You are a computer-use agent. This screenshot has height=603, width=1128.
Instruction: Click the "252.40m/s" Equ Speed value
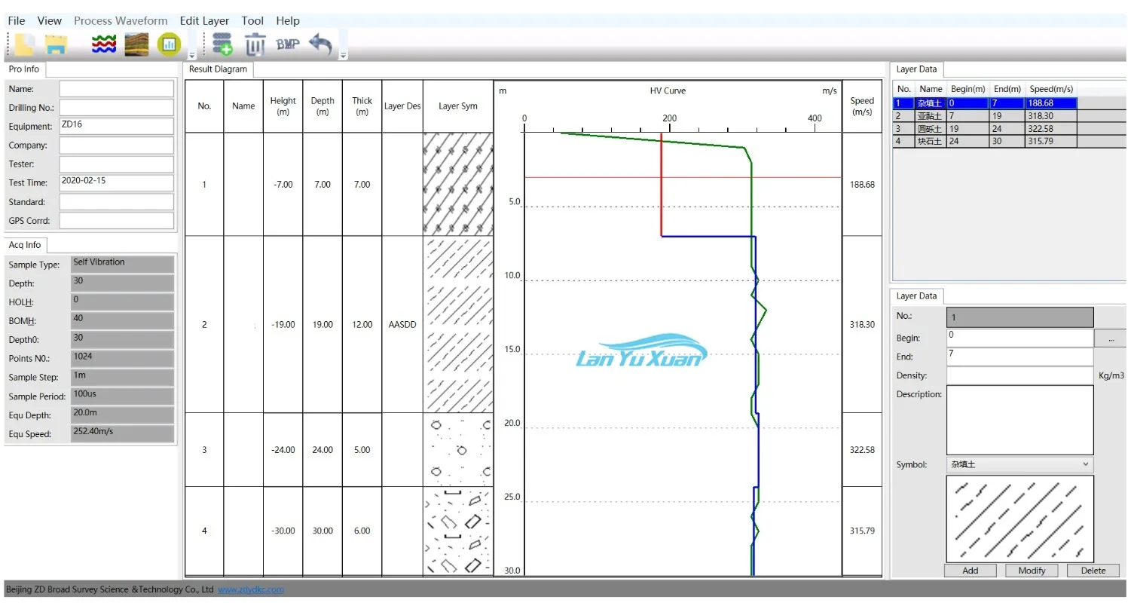click(122, 433)
